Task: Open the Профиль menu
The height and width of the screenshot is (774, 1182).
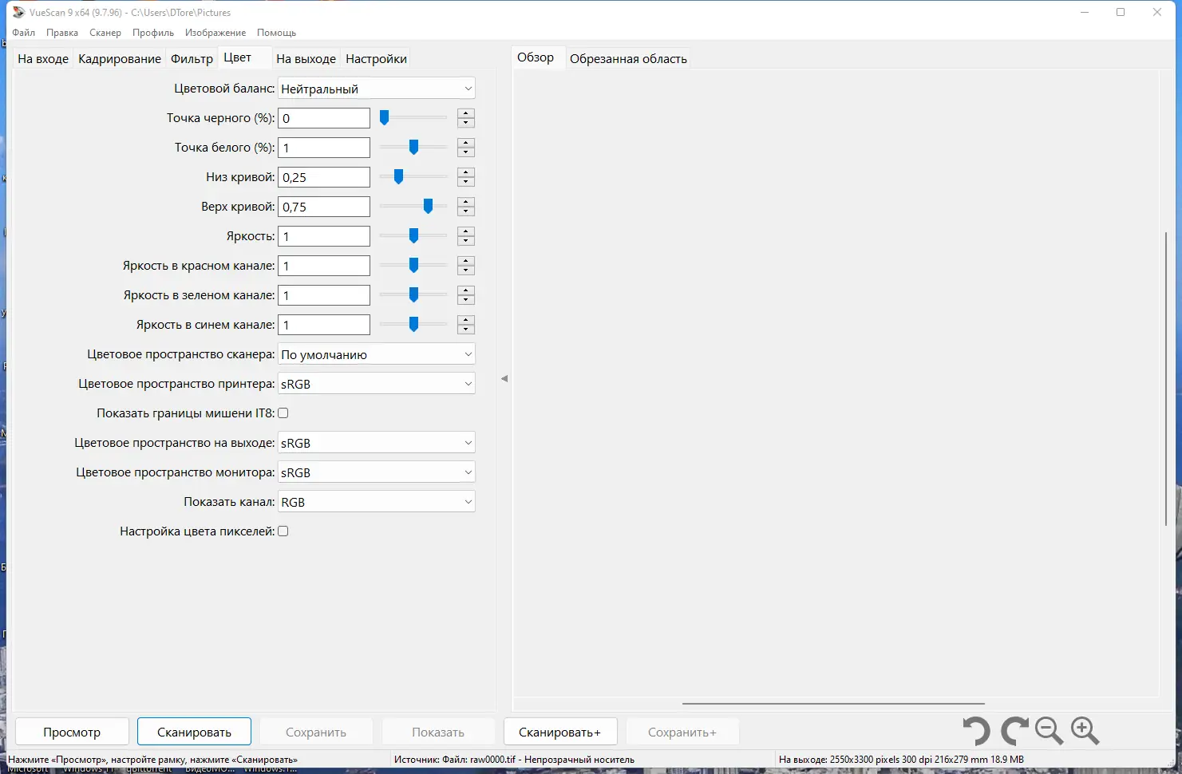Action: coord(153,33)
